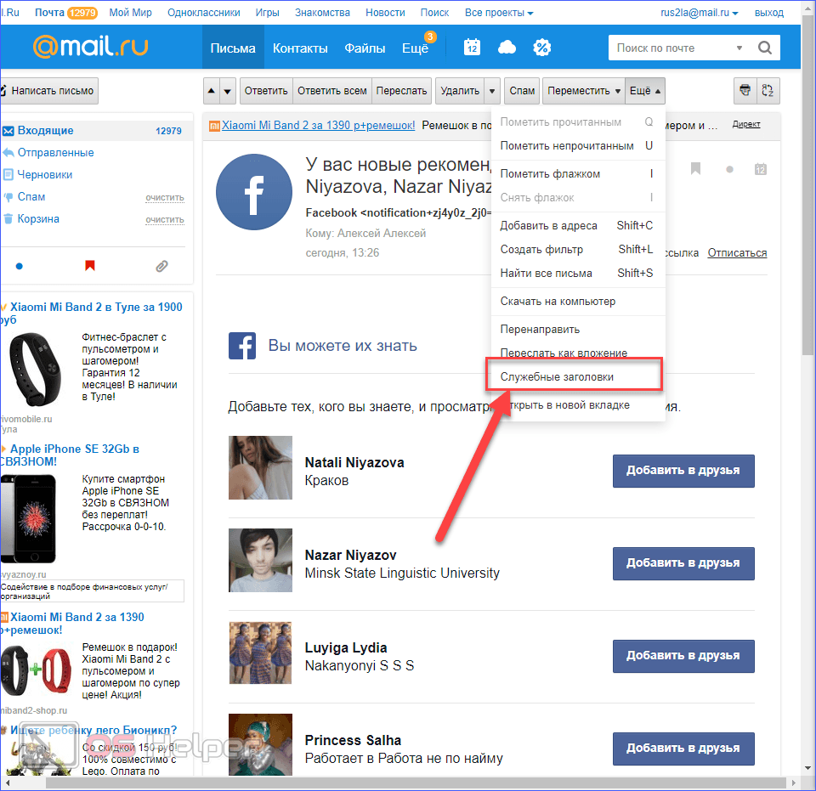Click the Ответить button
816x791 pixels.
click(265, 91)
